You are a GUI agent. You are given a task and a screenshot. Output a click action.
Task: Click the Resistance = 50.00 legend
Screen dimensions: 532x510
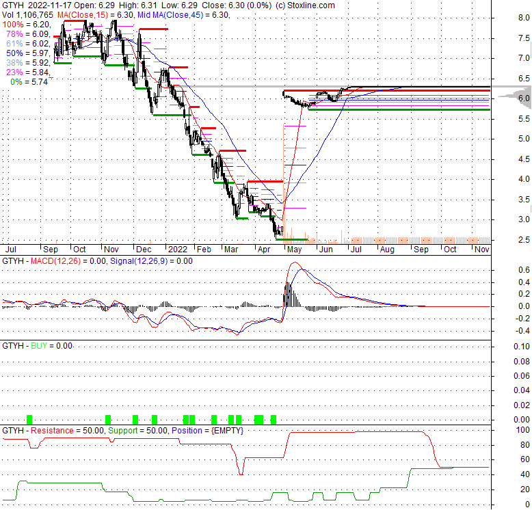click(x=67, y=431)
